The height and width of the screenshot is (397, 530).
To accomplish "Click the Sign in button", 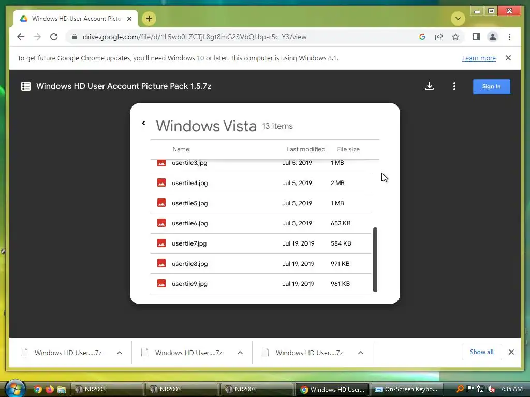I will 492,86.
